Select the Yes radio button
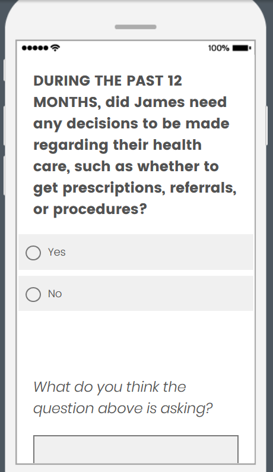Image resolution: width=273 pixels, height=472 pixels. click(x=33, y=253)
